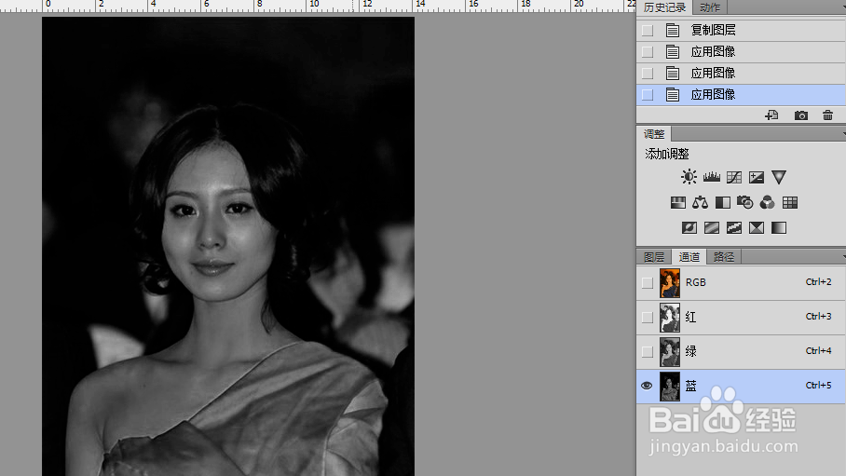Show the 绿 (Green) channel
846x476 pixels.
647,352
